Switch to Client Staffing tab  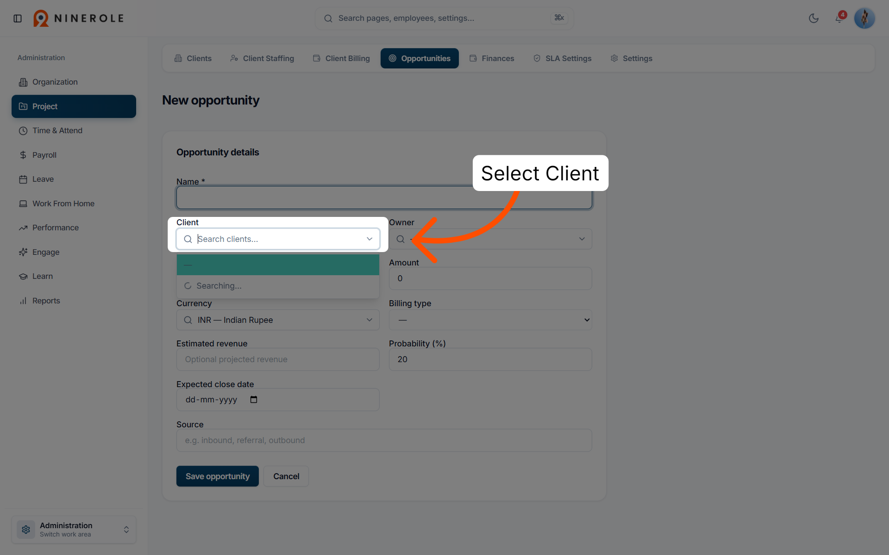[262, 58]
